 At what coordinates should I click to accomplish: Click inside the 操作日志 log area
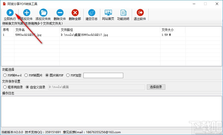[x=111, y=112]
